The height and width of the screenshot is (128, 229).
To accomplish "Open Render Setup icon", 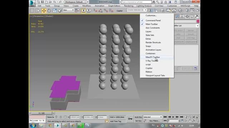I will 187,11.
